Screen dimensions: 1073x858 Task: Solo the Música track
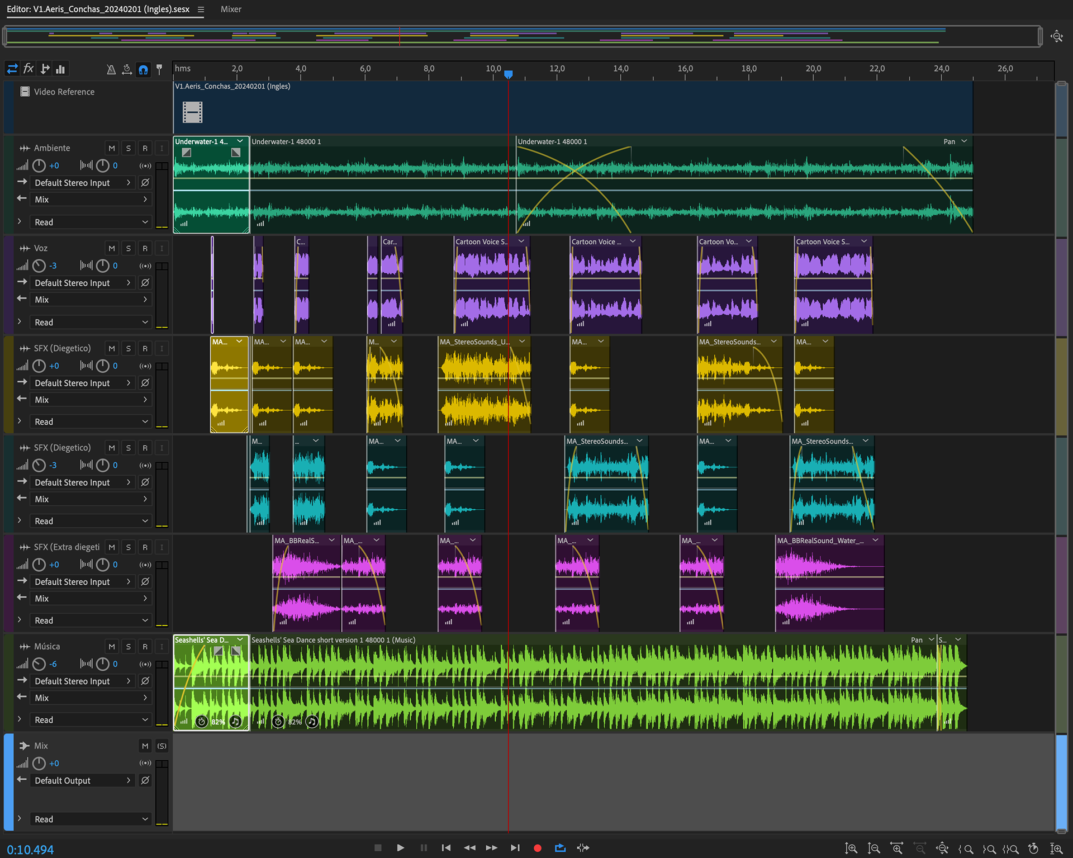(129, 646)
